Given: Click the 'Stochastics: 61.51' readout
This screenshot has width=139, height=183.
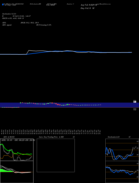Looking at the screenshot, I should (9, 14).
